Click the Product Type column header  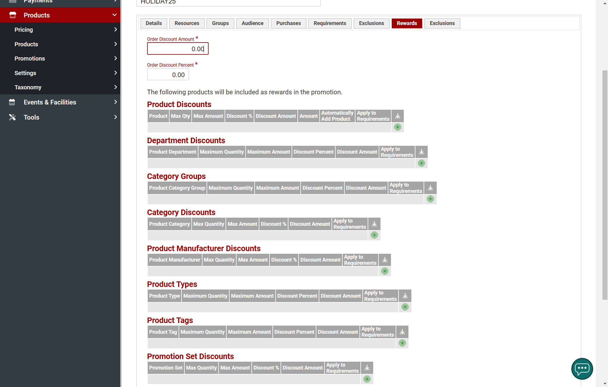click(165, 296)
